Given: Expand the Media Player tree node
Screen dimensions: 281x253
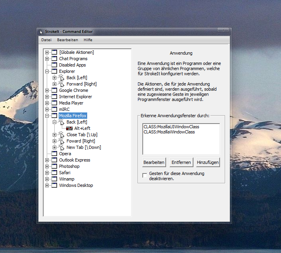Looking at the screenshot, I should point(47,103).
